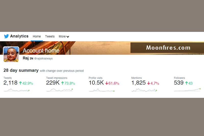The image size is (204, 136).
Task: Click the Analytics title text
Action: [x=19, y=36]
